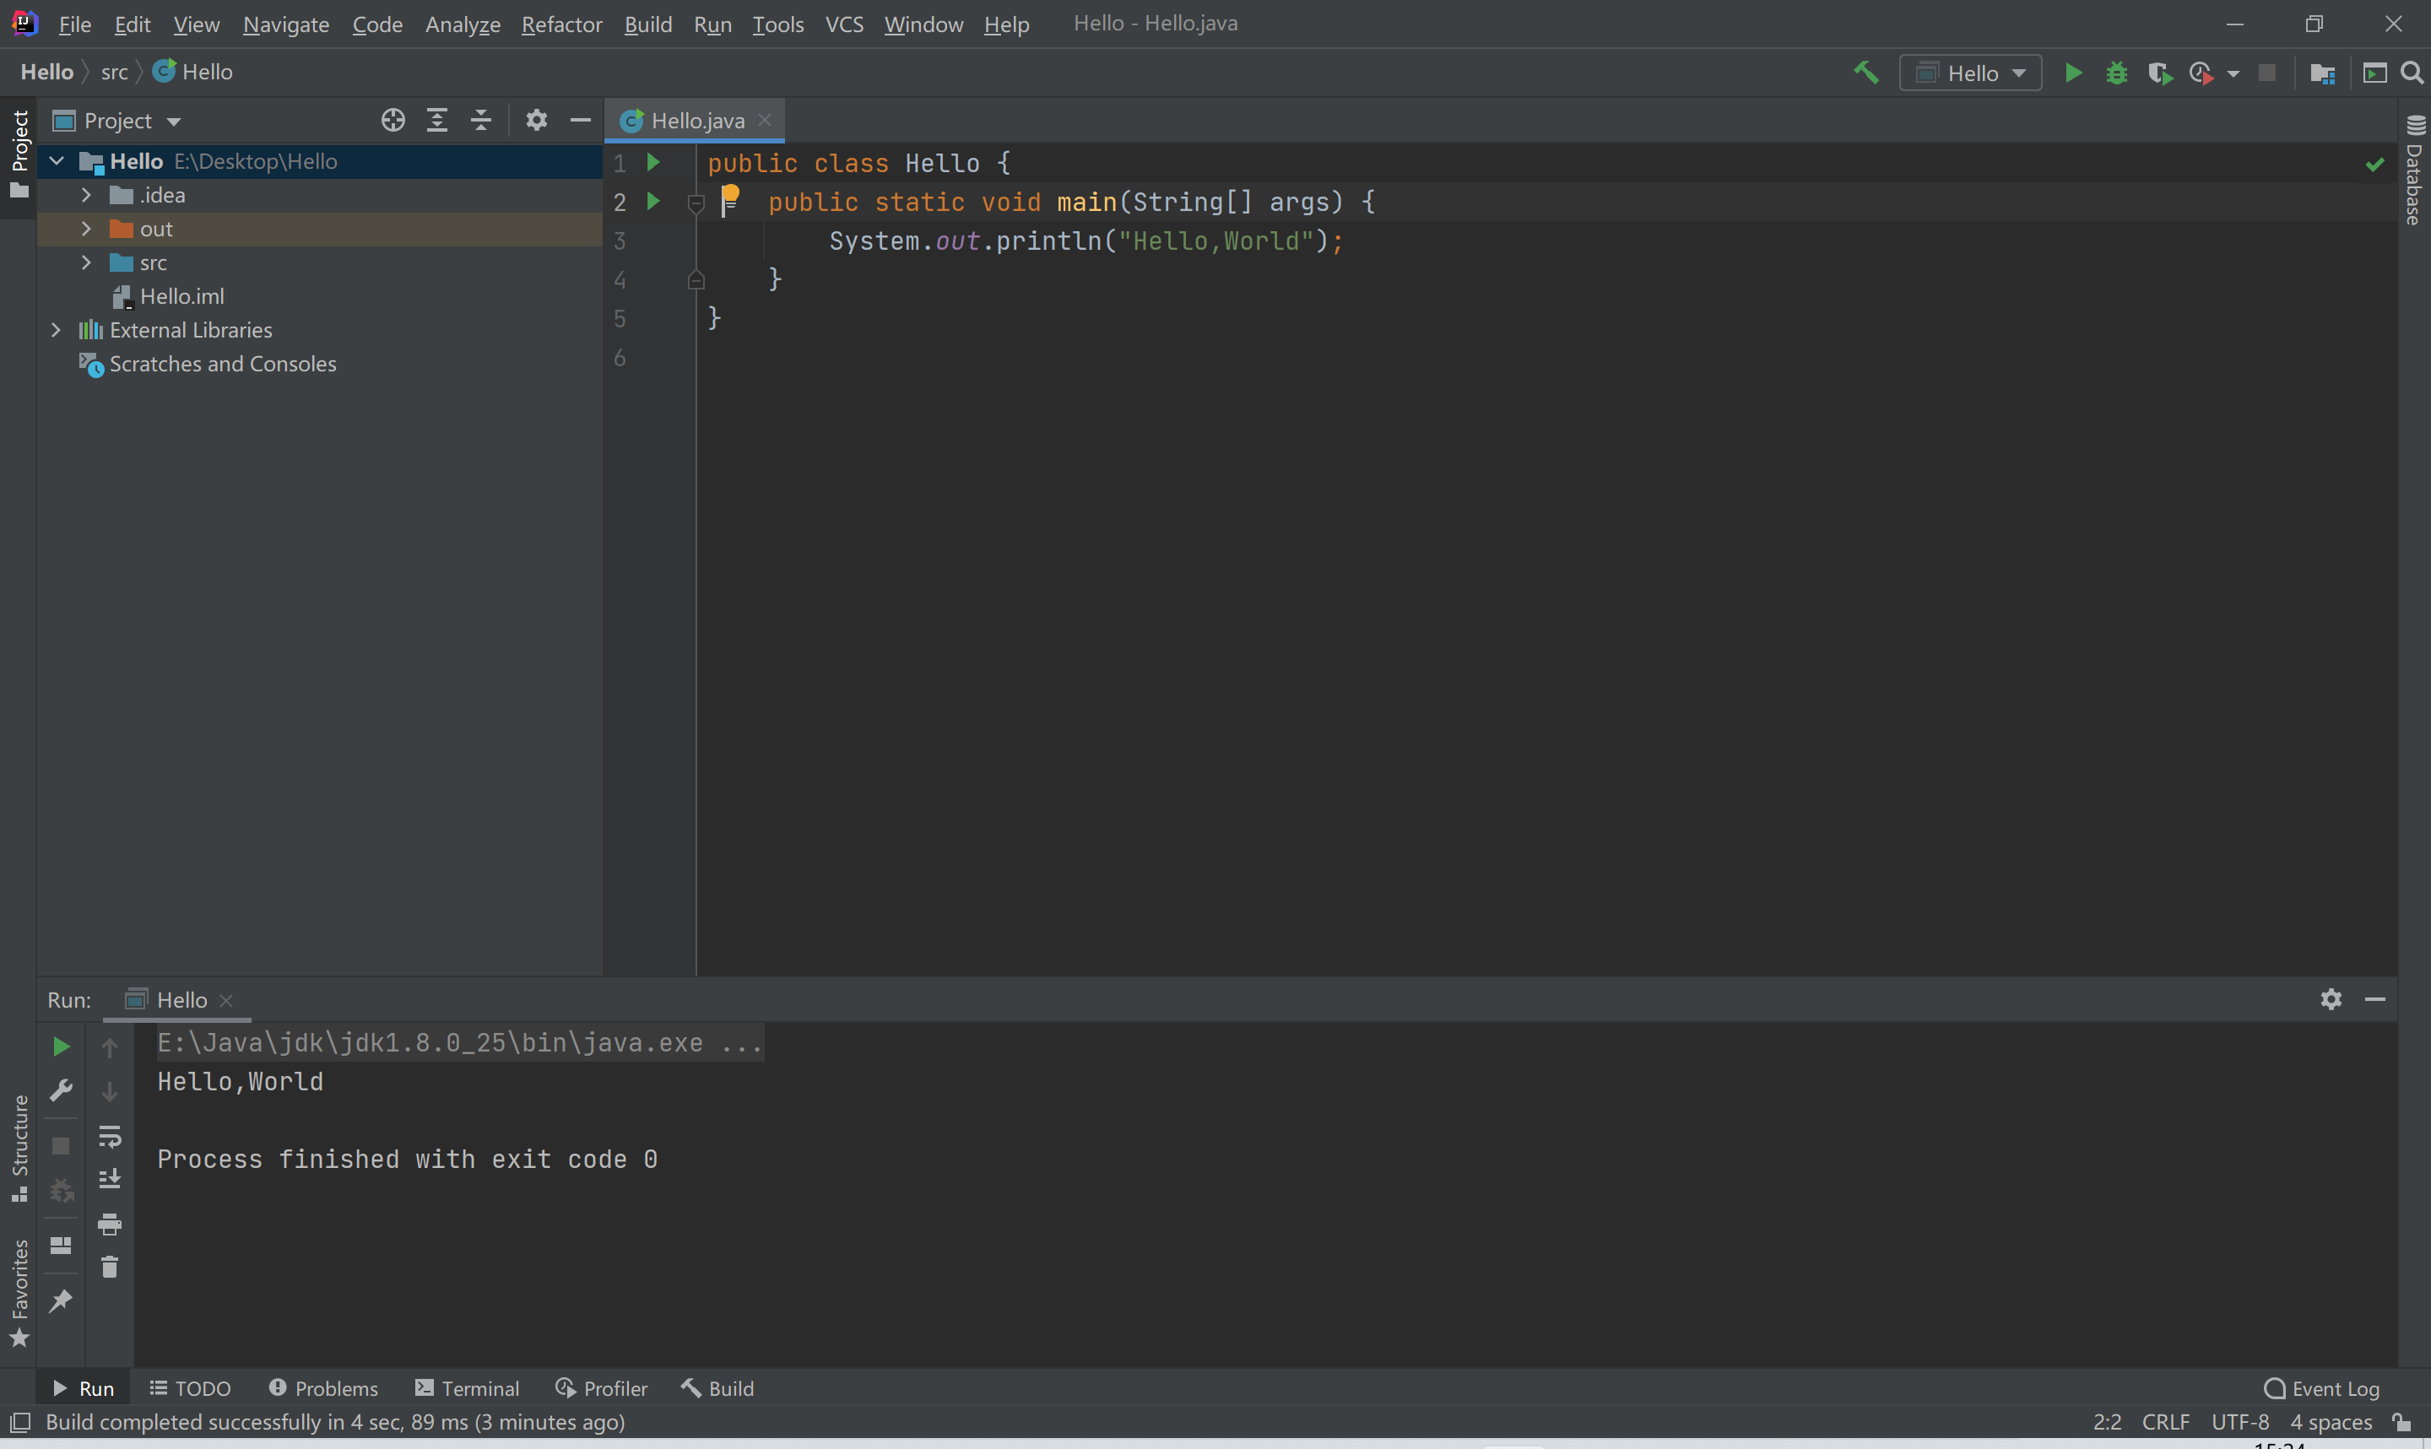This screenshot has width=2431, height=1449.
Task: Select opened file locate target icon
Action: (x=393, y=120)
